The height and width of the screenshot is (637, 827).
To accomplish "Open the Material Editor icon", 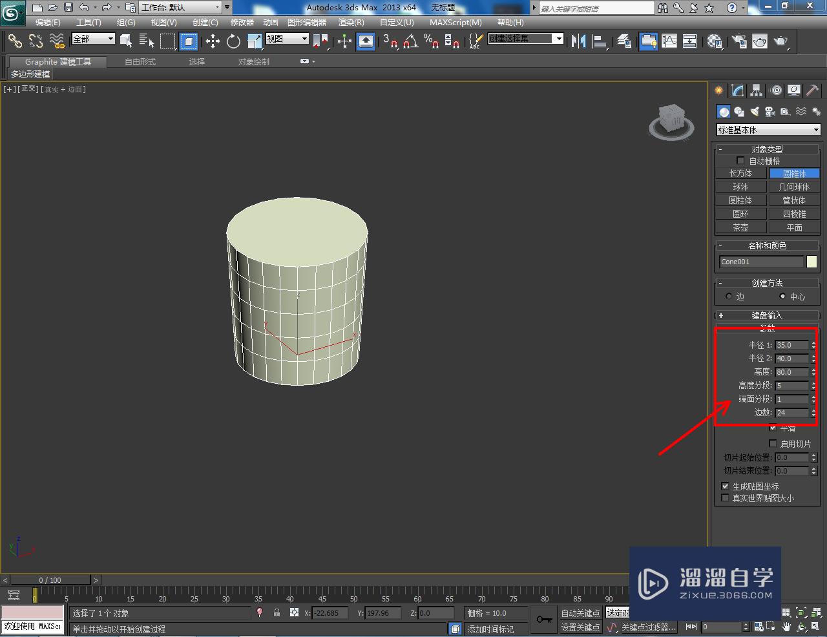I will coord(714,41).
